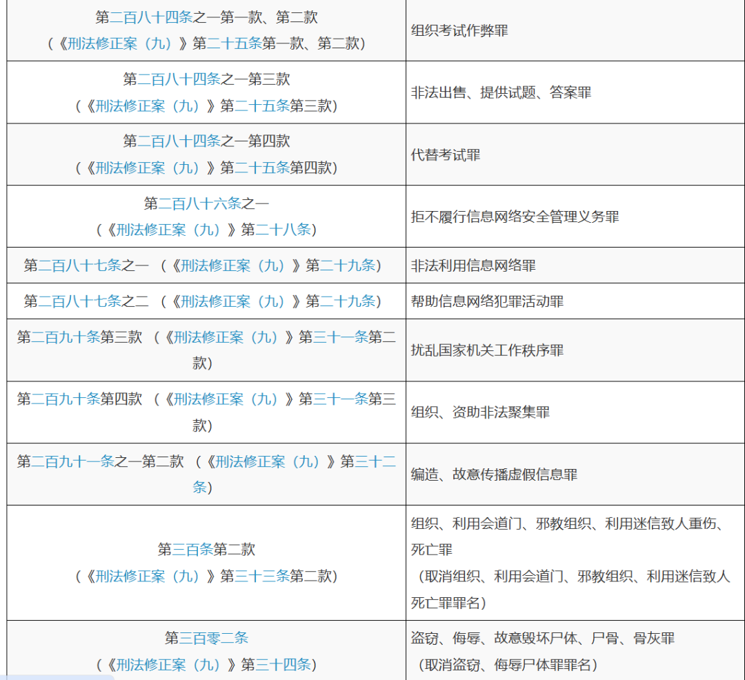The image size is (745, 680).
Task: Open 刑法修正案(九) link in 编造、故意传播虚假信息罪 row
Action: click(x=267, y=461)
